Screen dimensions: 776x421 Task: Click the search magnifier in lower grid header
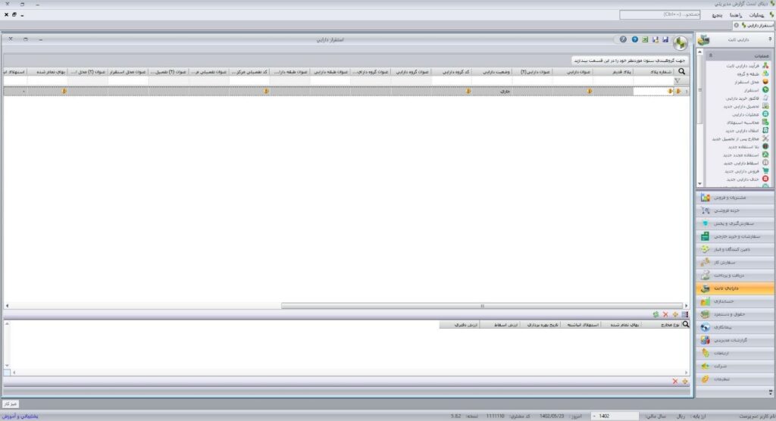pos(685,325)
